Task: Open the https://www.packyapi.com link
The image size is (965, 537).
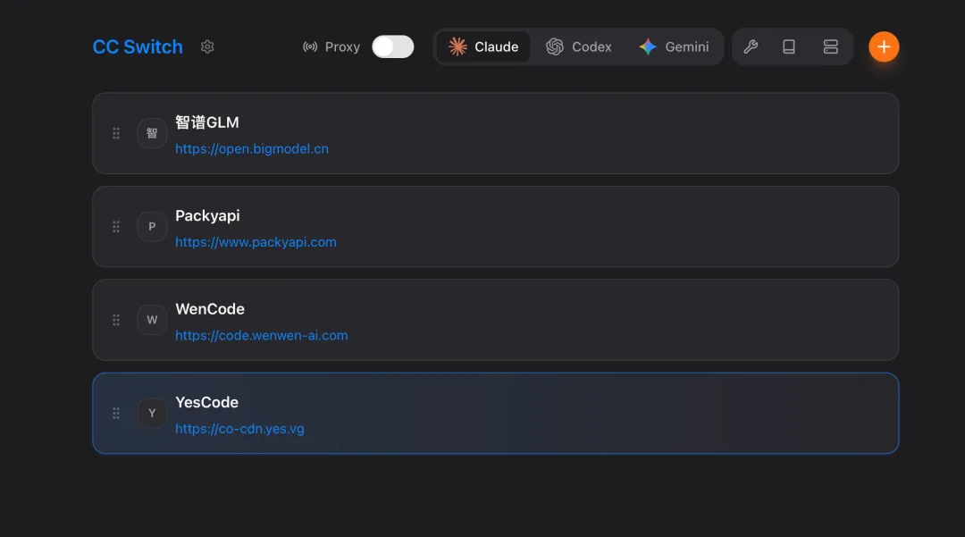Action: (x=256, y=242)
